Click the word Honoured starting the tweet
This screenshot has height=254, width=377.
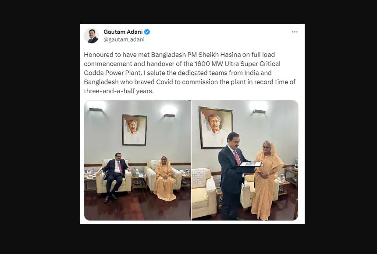coord(99,55)
